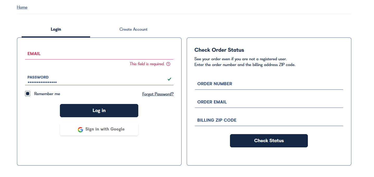Click the red error exclamation icon
Viewport: 374px width, 177px height.
coord(168,64)
